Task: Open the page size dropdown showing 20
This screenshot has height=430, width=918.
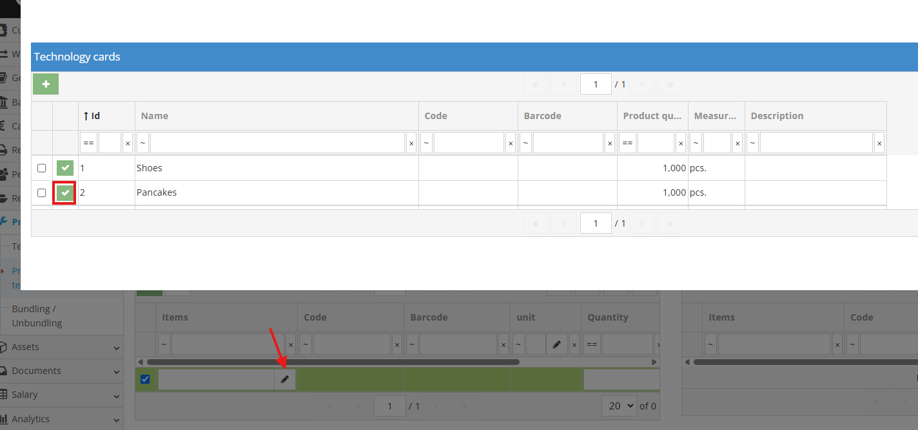Action: click(x=618, y=406)
